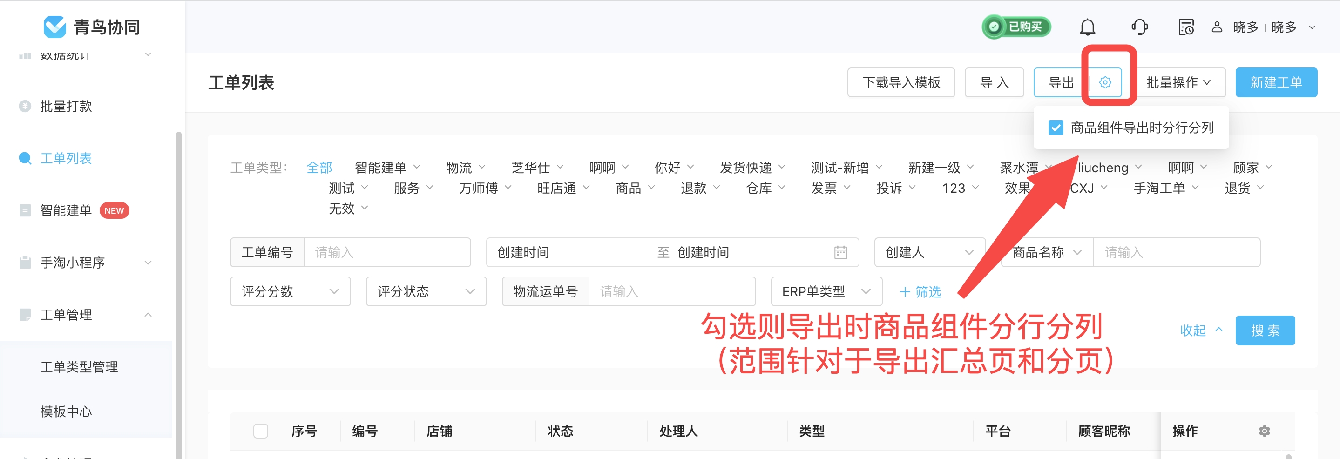1340x459 pixels.
Task: Collapse 工单管理 sidebar menu
Action: pyautogui.click(x=148, y=315)
